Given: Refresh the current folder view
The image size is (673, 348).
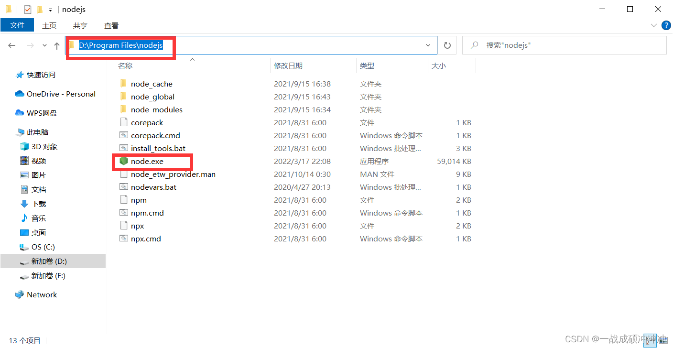Looking at the screenshot, I should (x=447, y=45).
